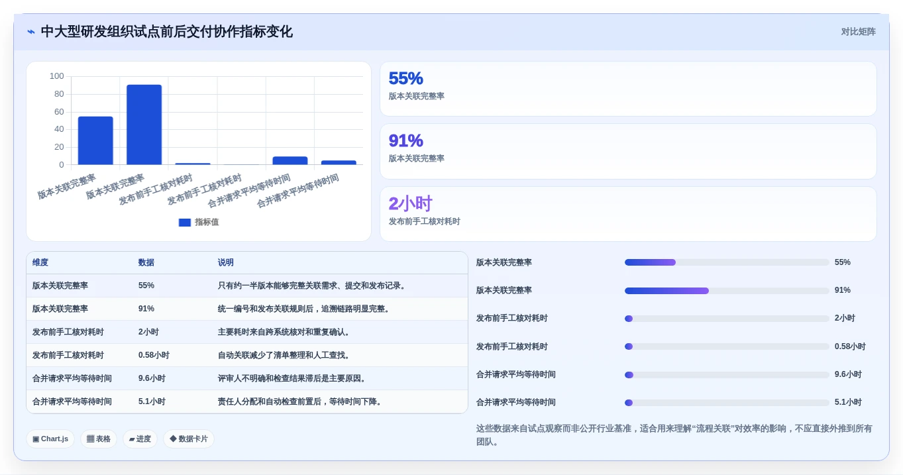
Task: Click the progress bar labeled 55%
Action: [727, 262]
